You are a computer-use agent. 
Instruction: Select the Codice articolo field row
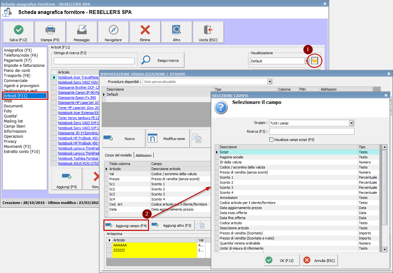pyautogui.click(x=297, y=223)
